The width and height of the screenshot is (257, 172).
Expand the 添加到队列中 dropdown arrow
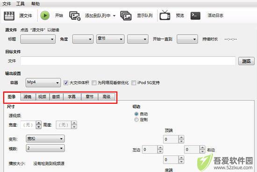click(x=114, y=16)
